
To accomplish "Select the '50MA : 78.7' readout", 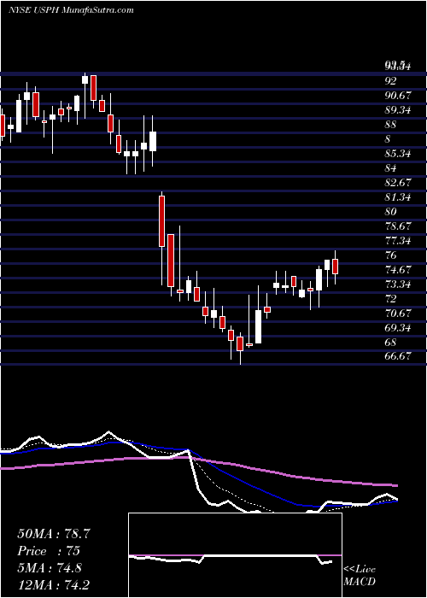I will [x=54, y=534].
